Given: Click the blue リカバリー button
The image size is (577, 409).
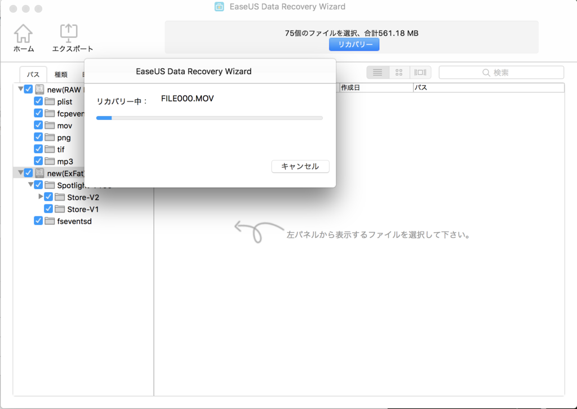Looking at the screenshot, I should point(354,45).
